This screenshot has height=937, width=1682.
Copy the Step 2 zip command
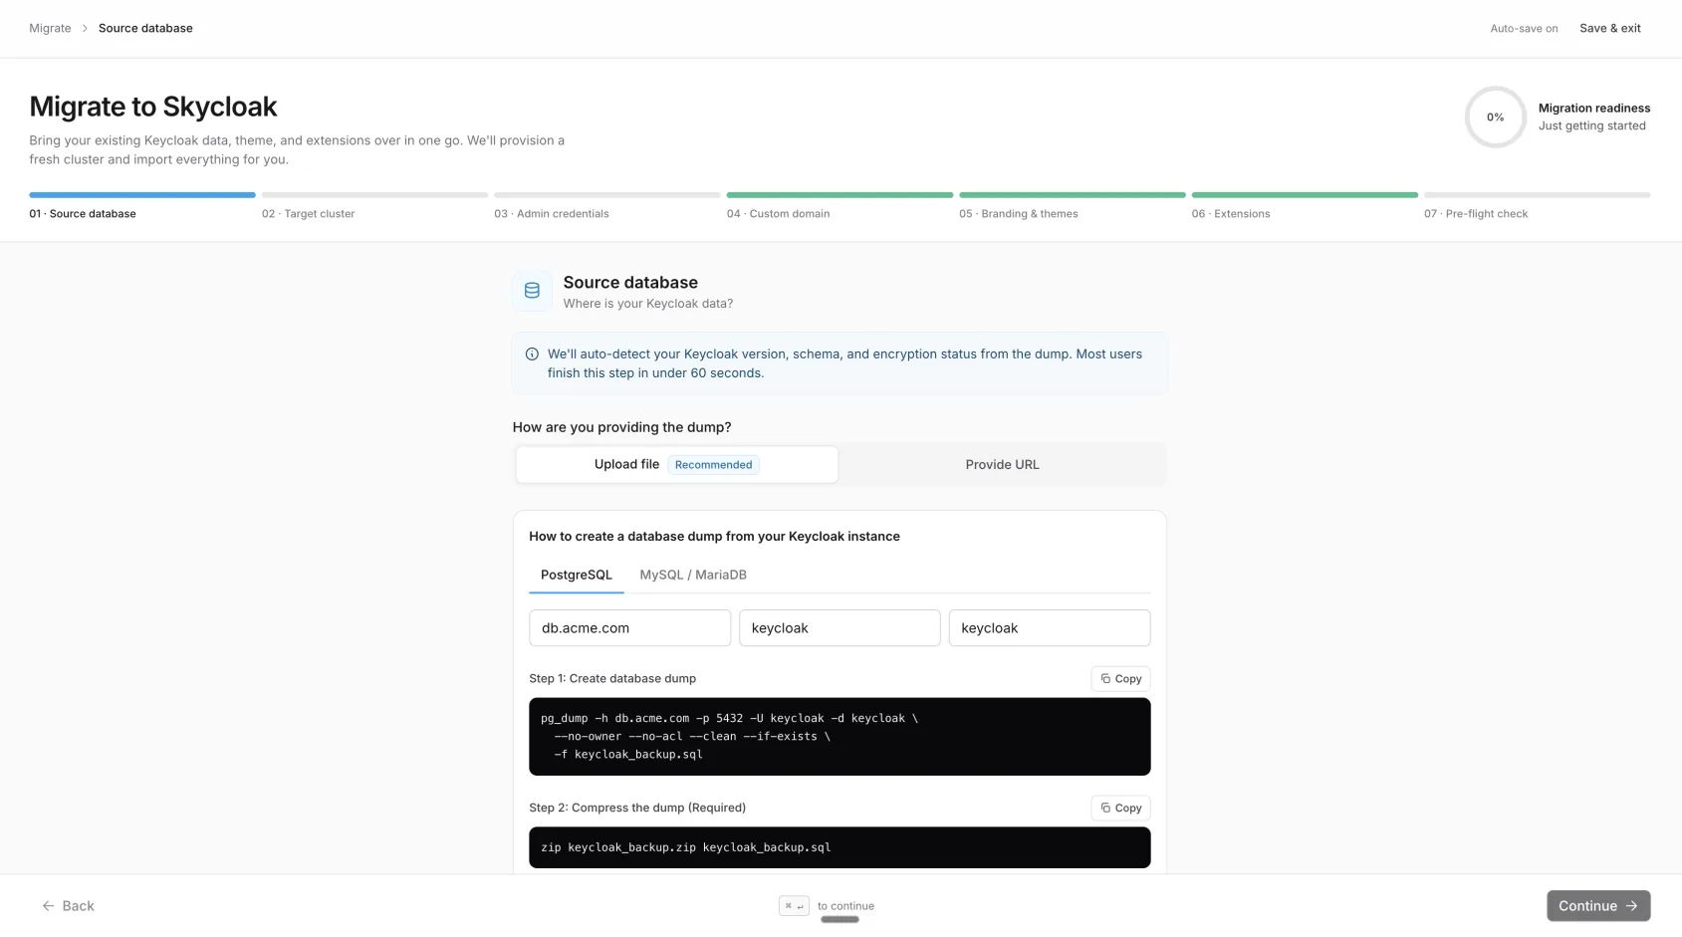coord(1120,808)
